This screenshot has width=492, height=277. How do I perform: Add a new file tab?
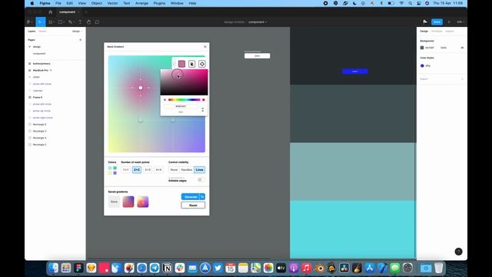pyautogui.click(x=85, y=12)
